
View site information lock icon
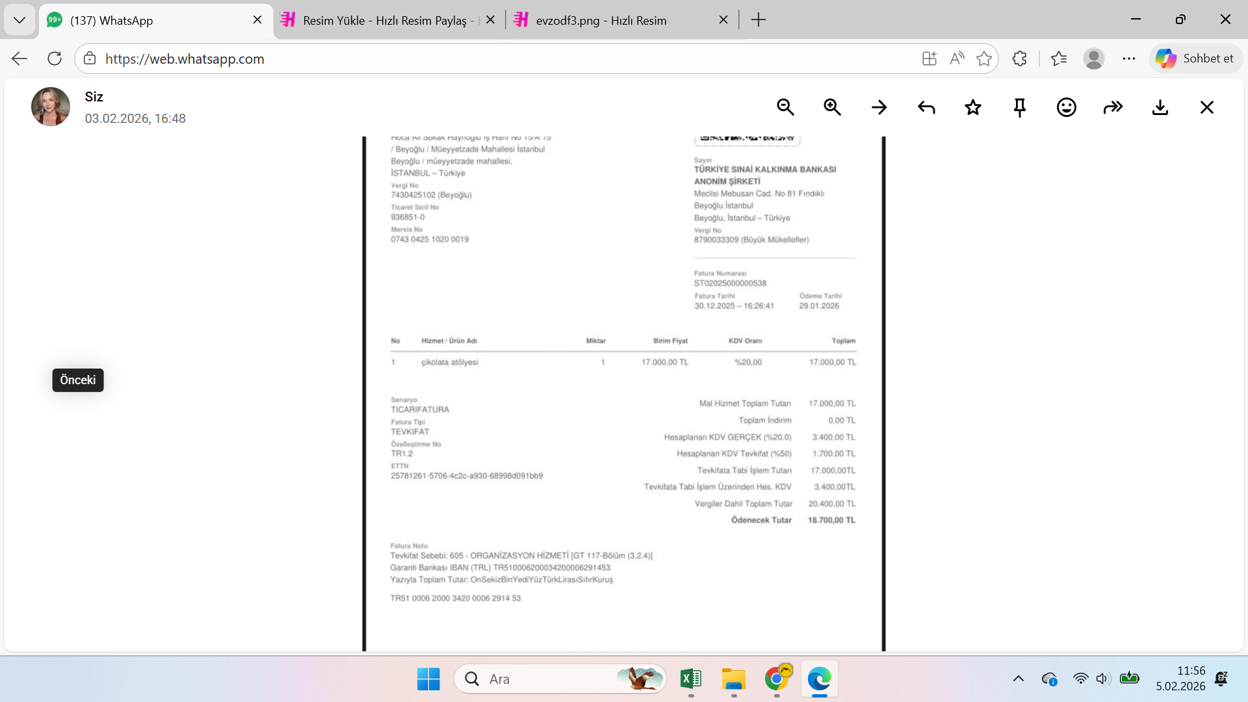(x=90, y=58)
